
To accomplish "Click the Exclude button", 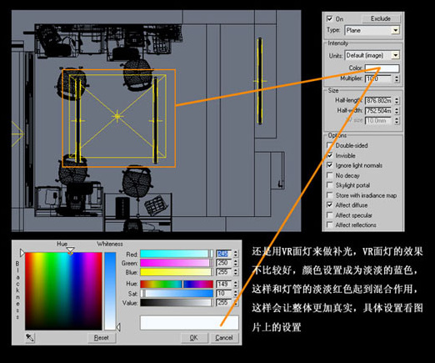I will point(381,18).
